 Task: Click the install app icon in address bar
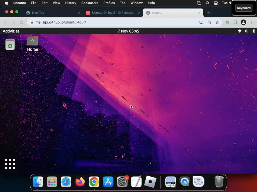point(201,22)
